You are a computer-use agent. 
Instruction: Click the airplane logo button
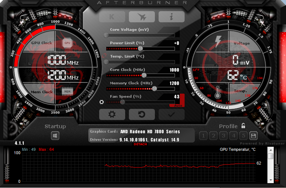point(142,17)
